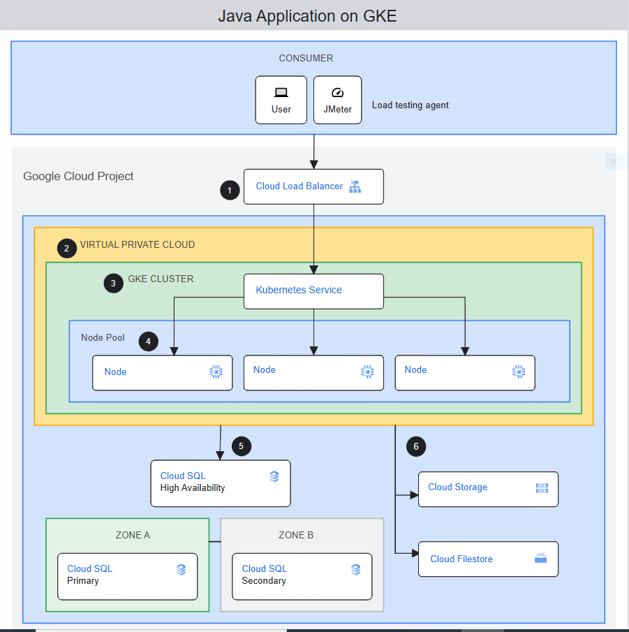
Task: Click the Cloud Storage bucket icon
Action: tap(542, 488)
